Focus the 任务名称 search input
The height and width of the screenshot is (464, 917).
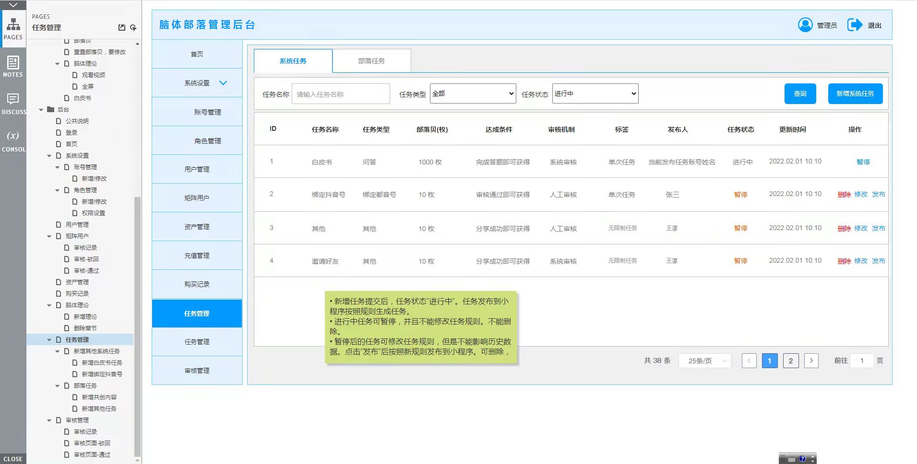[x=341, y=94]
